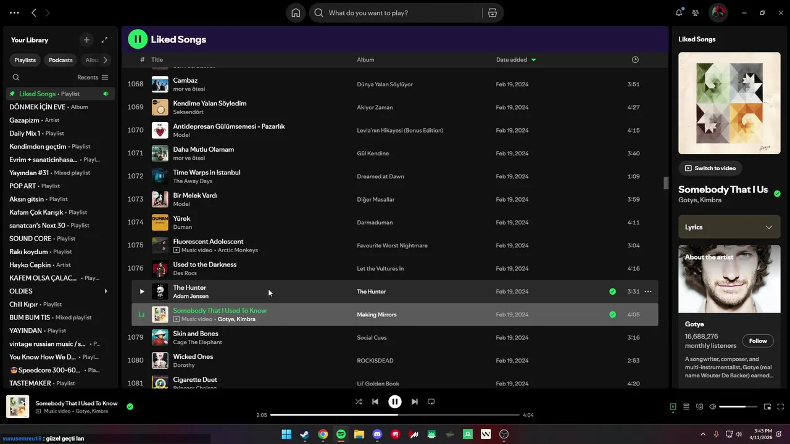
Task: Open Connect to a device
Action: (x=699, y=407)
